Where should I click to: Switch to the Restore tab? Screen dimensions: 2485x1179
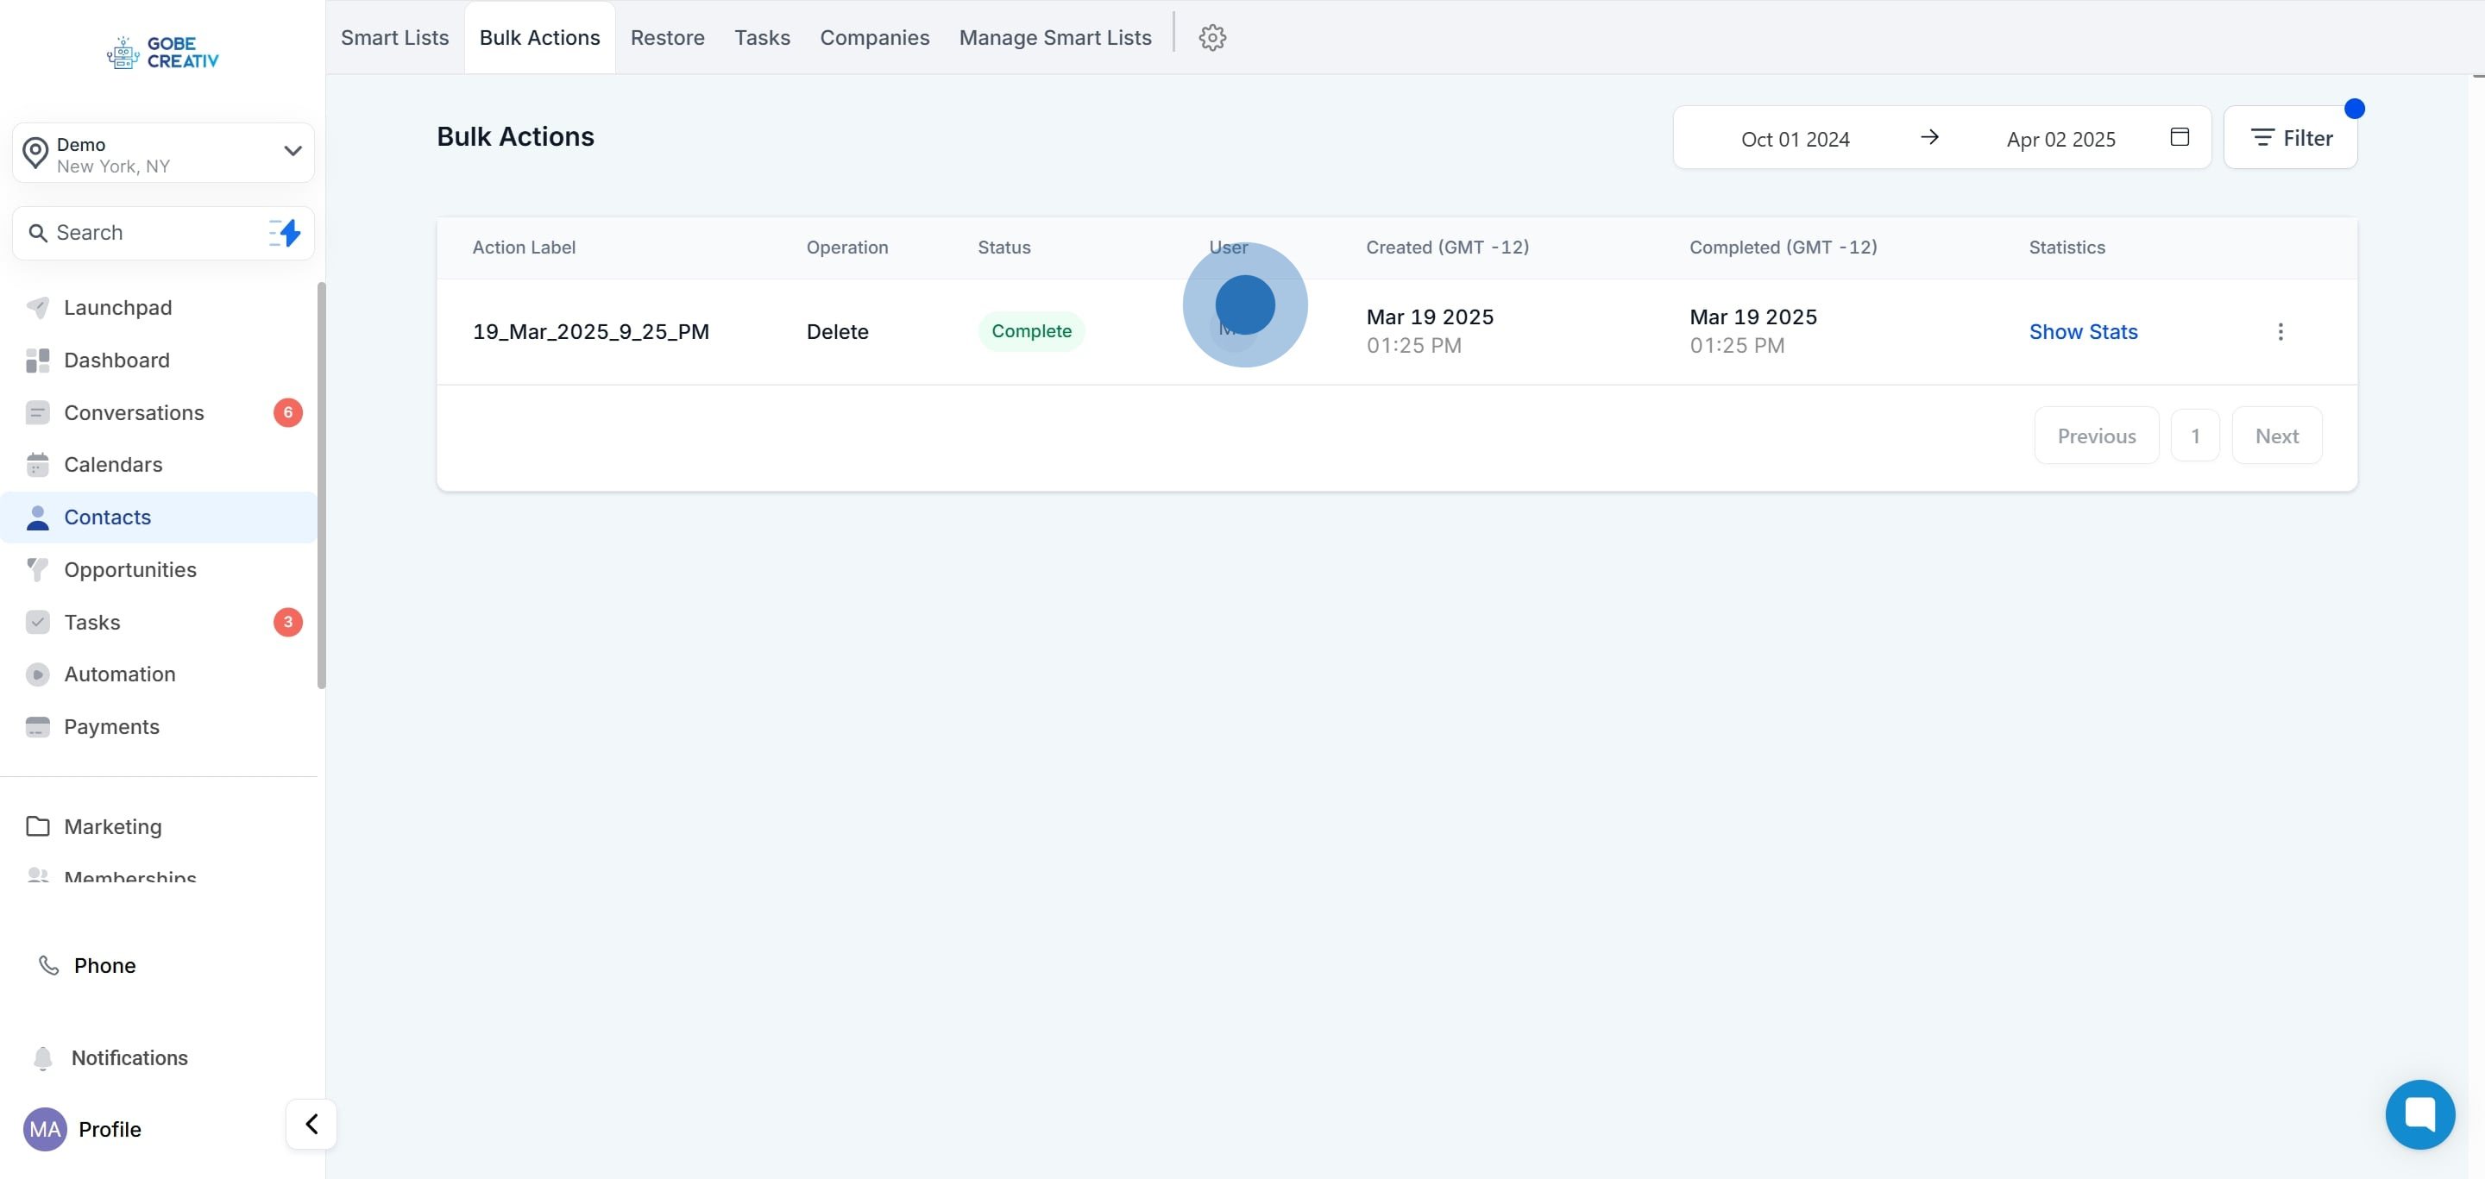[x=668, y=38]
